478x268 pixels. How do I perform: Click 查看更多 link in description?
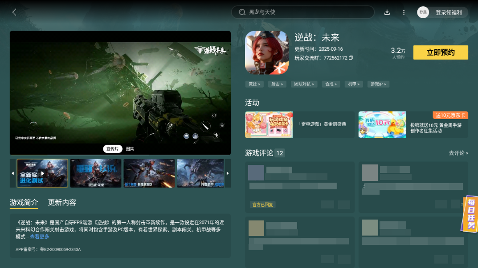[39, 237]
